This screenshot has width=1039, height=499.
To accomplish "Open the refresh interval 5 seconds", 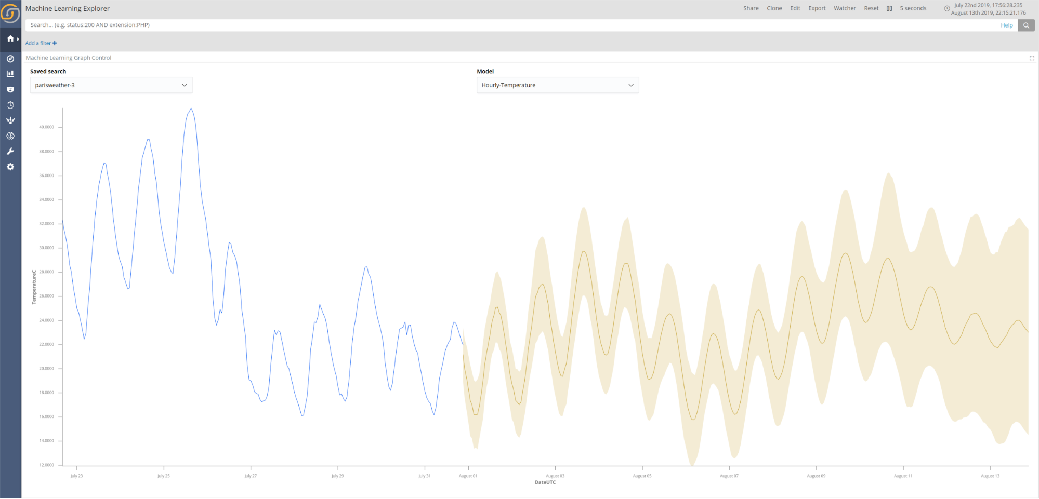I will [913, 8].
